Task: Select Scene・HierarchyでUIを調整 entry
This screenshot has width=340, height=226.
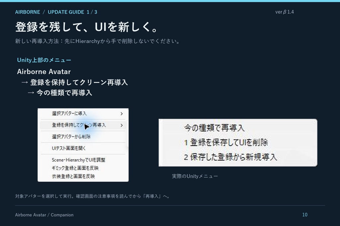Action: tap(83, 160)
